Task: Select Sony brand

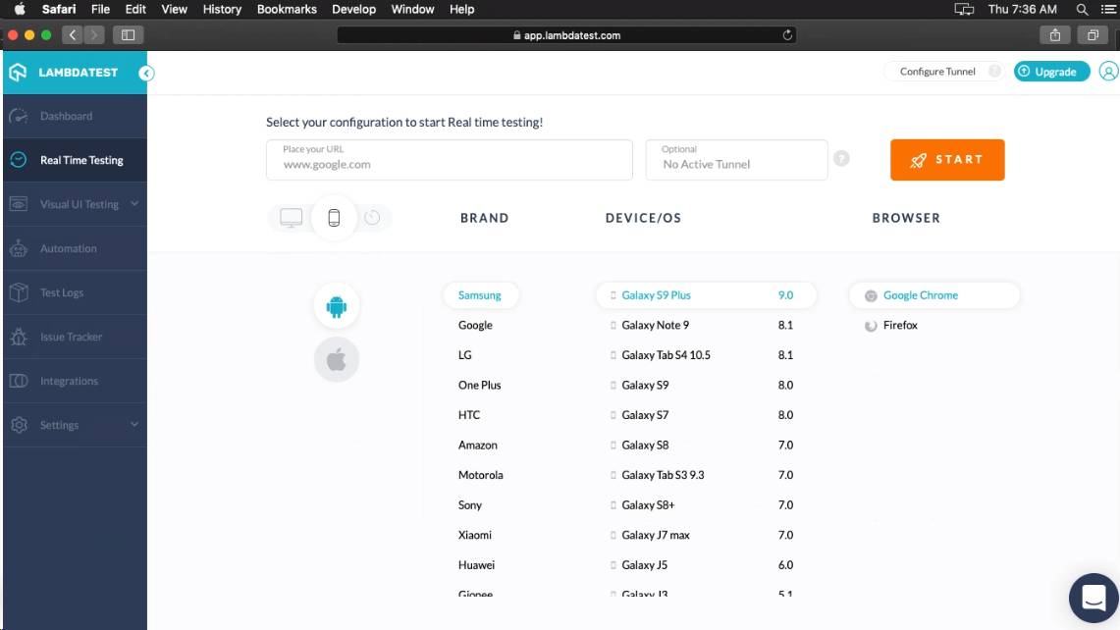Action: [x=470, y=505]
